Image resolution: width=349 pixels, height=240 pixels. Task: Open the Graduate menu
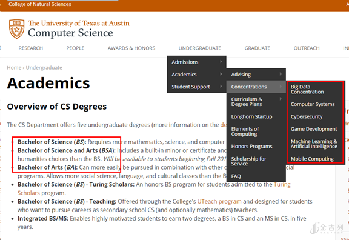click(258, 48)
